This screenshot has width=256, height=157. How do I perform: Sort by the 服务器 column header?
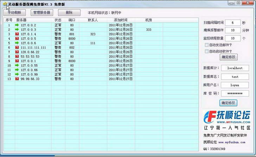(33, 20)
